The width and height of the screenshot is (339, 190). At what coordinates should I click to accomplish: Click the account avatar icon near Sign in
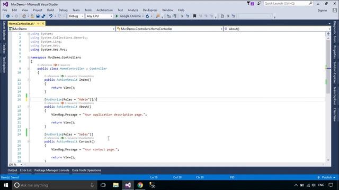[x=335, y=11]
